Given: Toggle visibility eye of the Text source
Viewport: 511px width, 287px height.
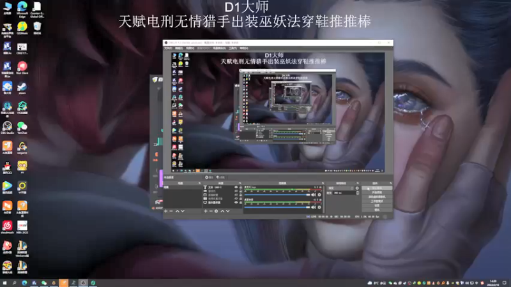Looking at the screenshot, I should pos(236,188).
